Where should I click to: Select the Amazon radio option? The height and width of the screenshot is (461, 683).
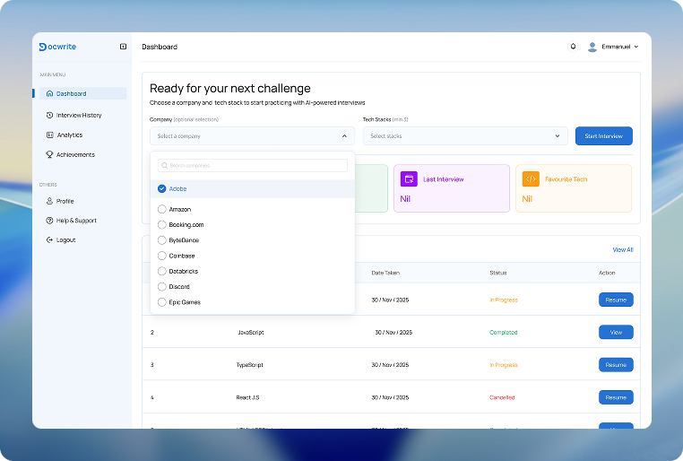[161, 209]
